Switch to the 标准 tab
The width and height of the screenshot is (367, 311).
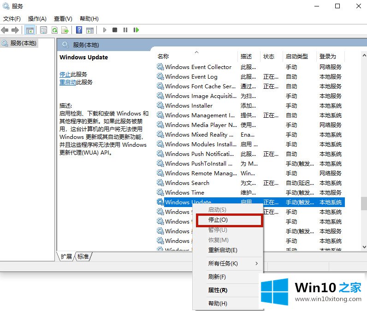point(83,257)
